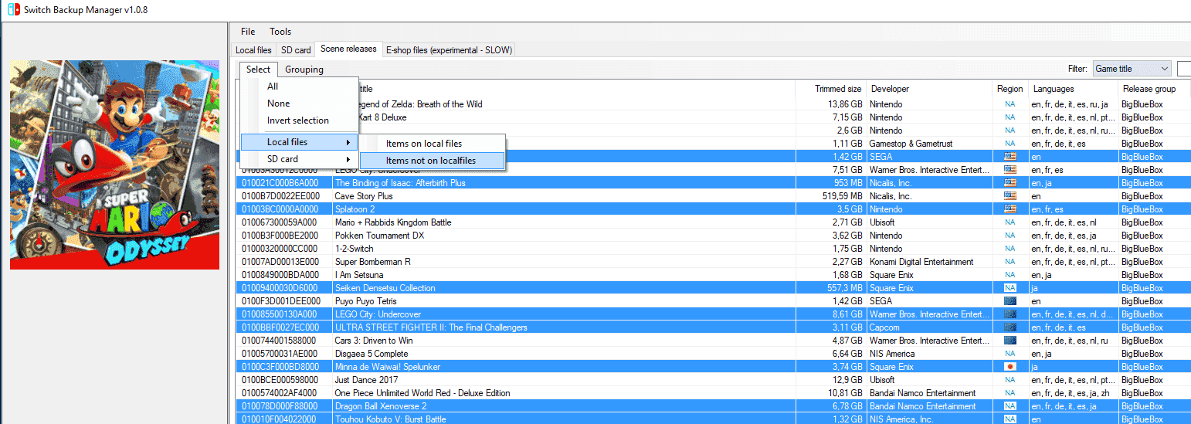Click the Cave Story Plus title
Image resolution: width=1191 pixels, height=424 pixels.
pos(364,196)
